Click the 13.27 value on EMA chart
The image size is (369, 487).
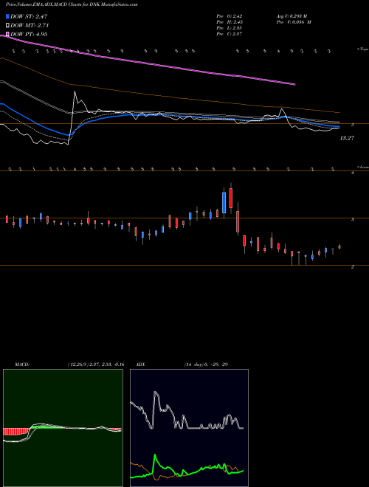[347, 138]
